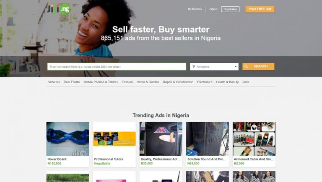Open the Real Estate category
Viewport: 322px width, 182px height.
tap(72, 82)
